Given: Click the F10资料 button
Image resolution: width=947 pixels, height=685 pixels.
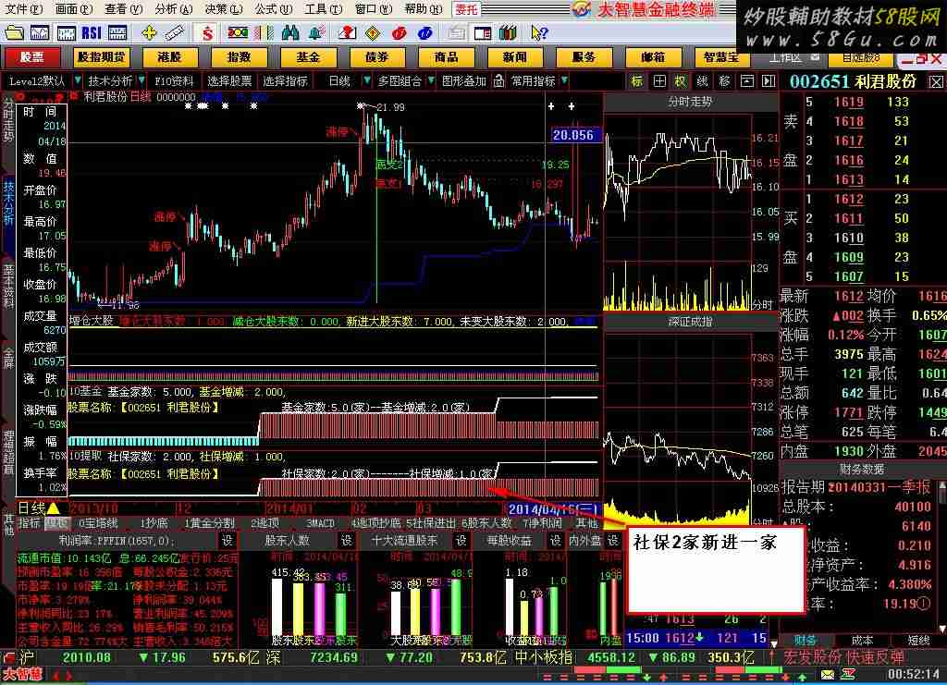Looking at the screenshot, I should pos(173,80).
